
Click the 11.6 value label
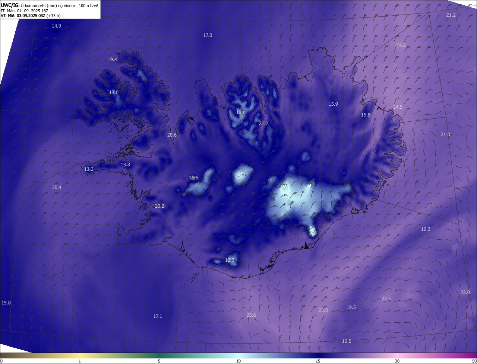pyautogui.click(x=193, y=178)
